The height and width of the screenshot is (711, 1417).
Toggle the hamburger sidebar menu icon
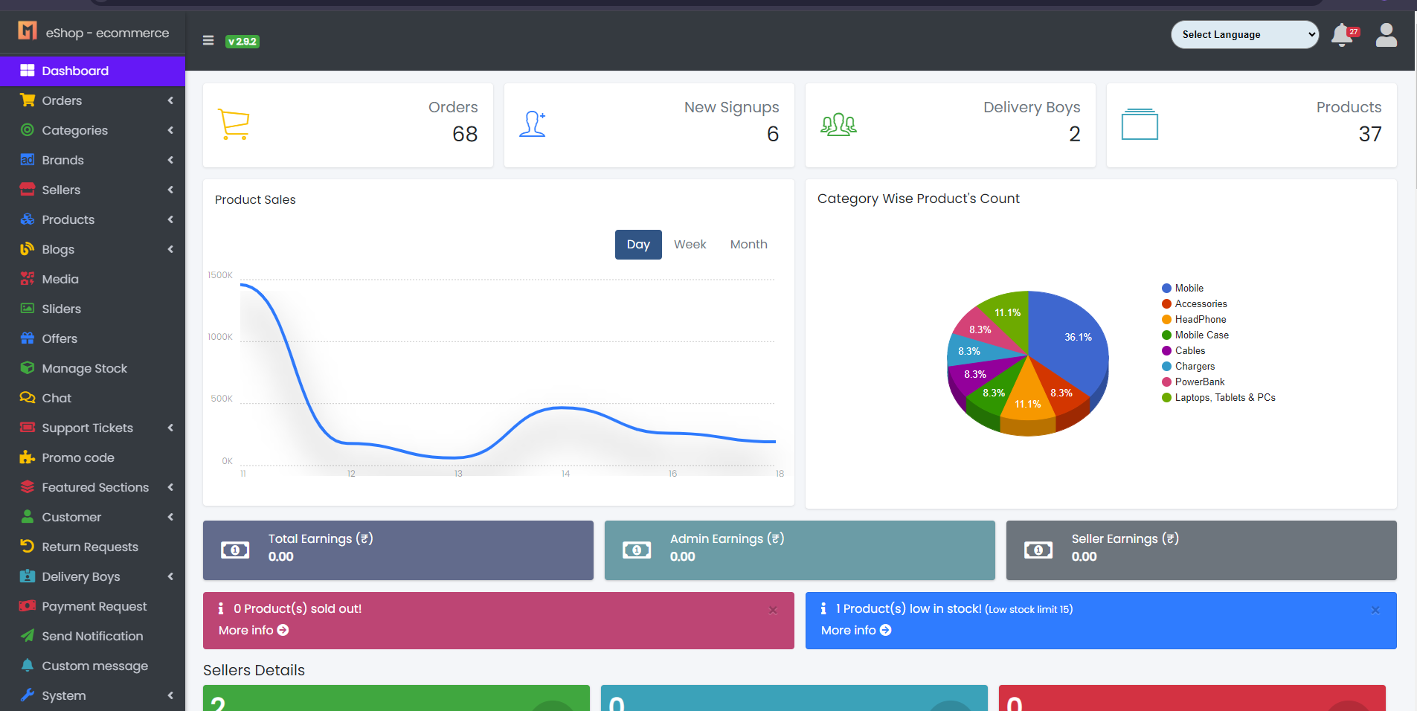tap(208, 41)
